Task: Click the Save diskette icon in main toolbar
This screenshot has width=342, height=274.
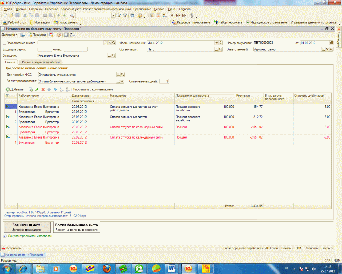Action: click(17, 16)
